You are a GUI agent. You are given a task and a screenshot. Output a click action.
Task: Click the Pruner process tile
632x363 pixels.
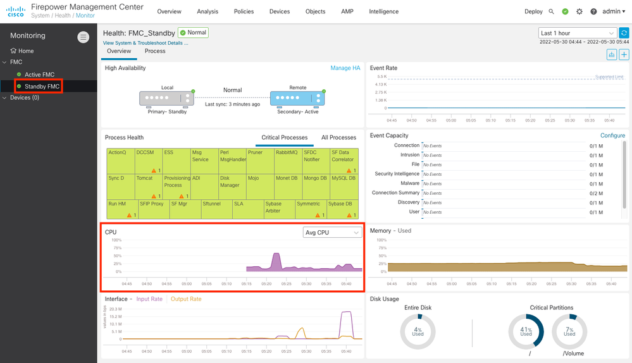click(x=261, y=161)
